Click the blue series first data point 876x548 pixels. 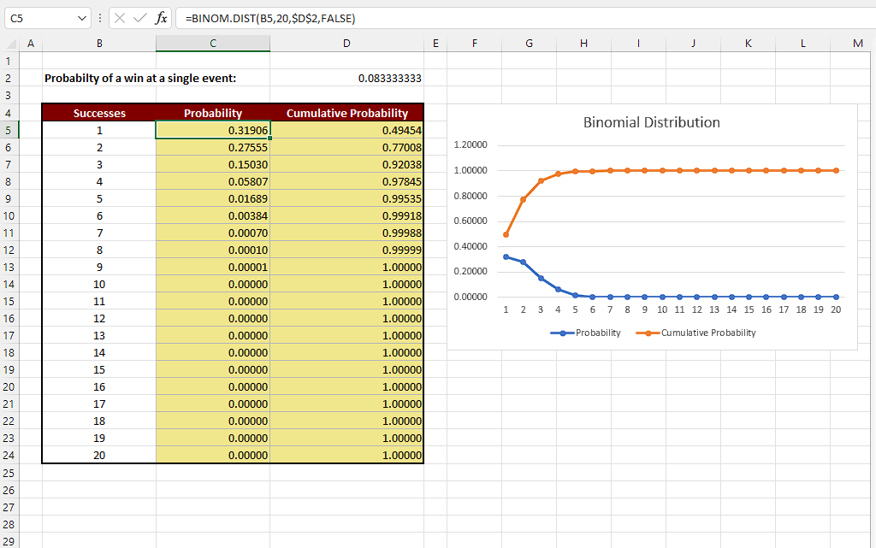[x=506, y=256]
